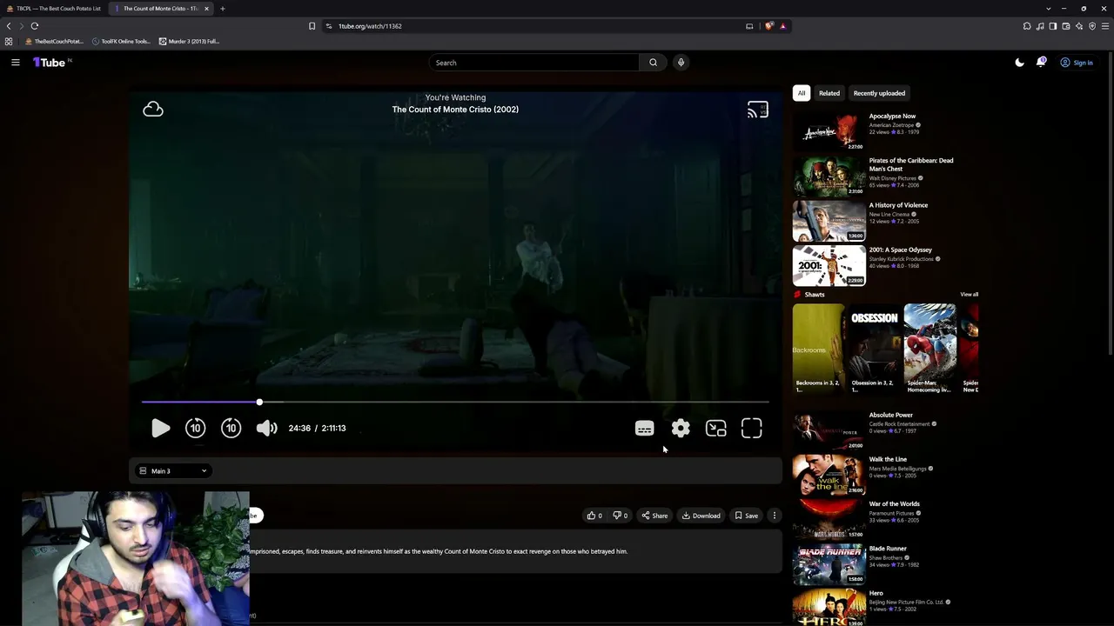Select the All filter tab

[x=802, y=93]
